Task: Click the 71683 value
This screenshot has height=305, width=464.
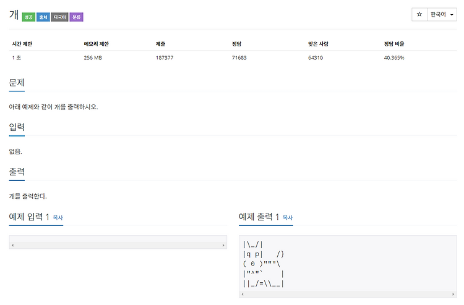Action: tap(239, 58)
